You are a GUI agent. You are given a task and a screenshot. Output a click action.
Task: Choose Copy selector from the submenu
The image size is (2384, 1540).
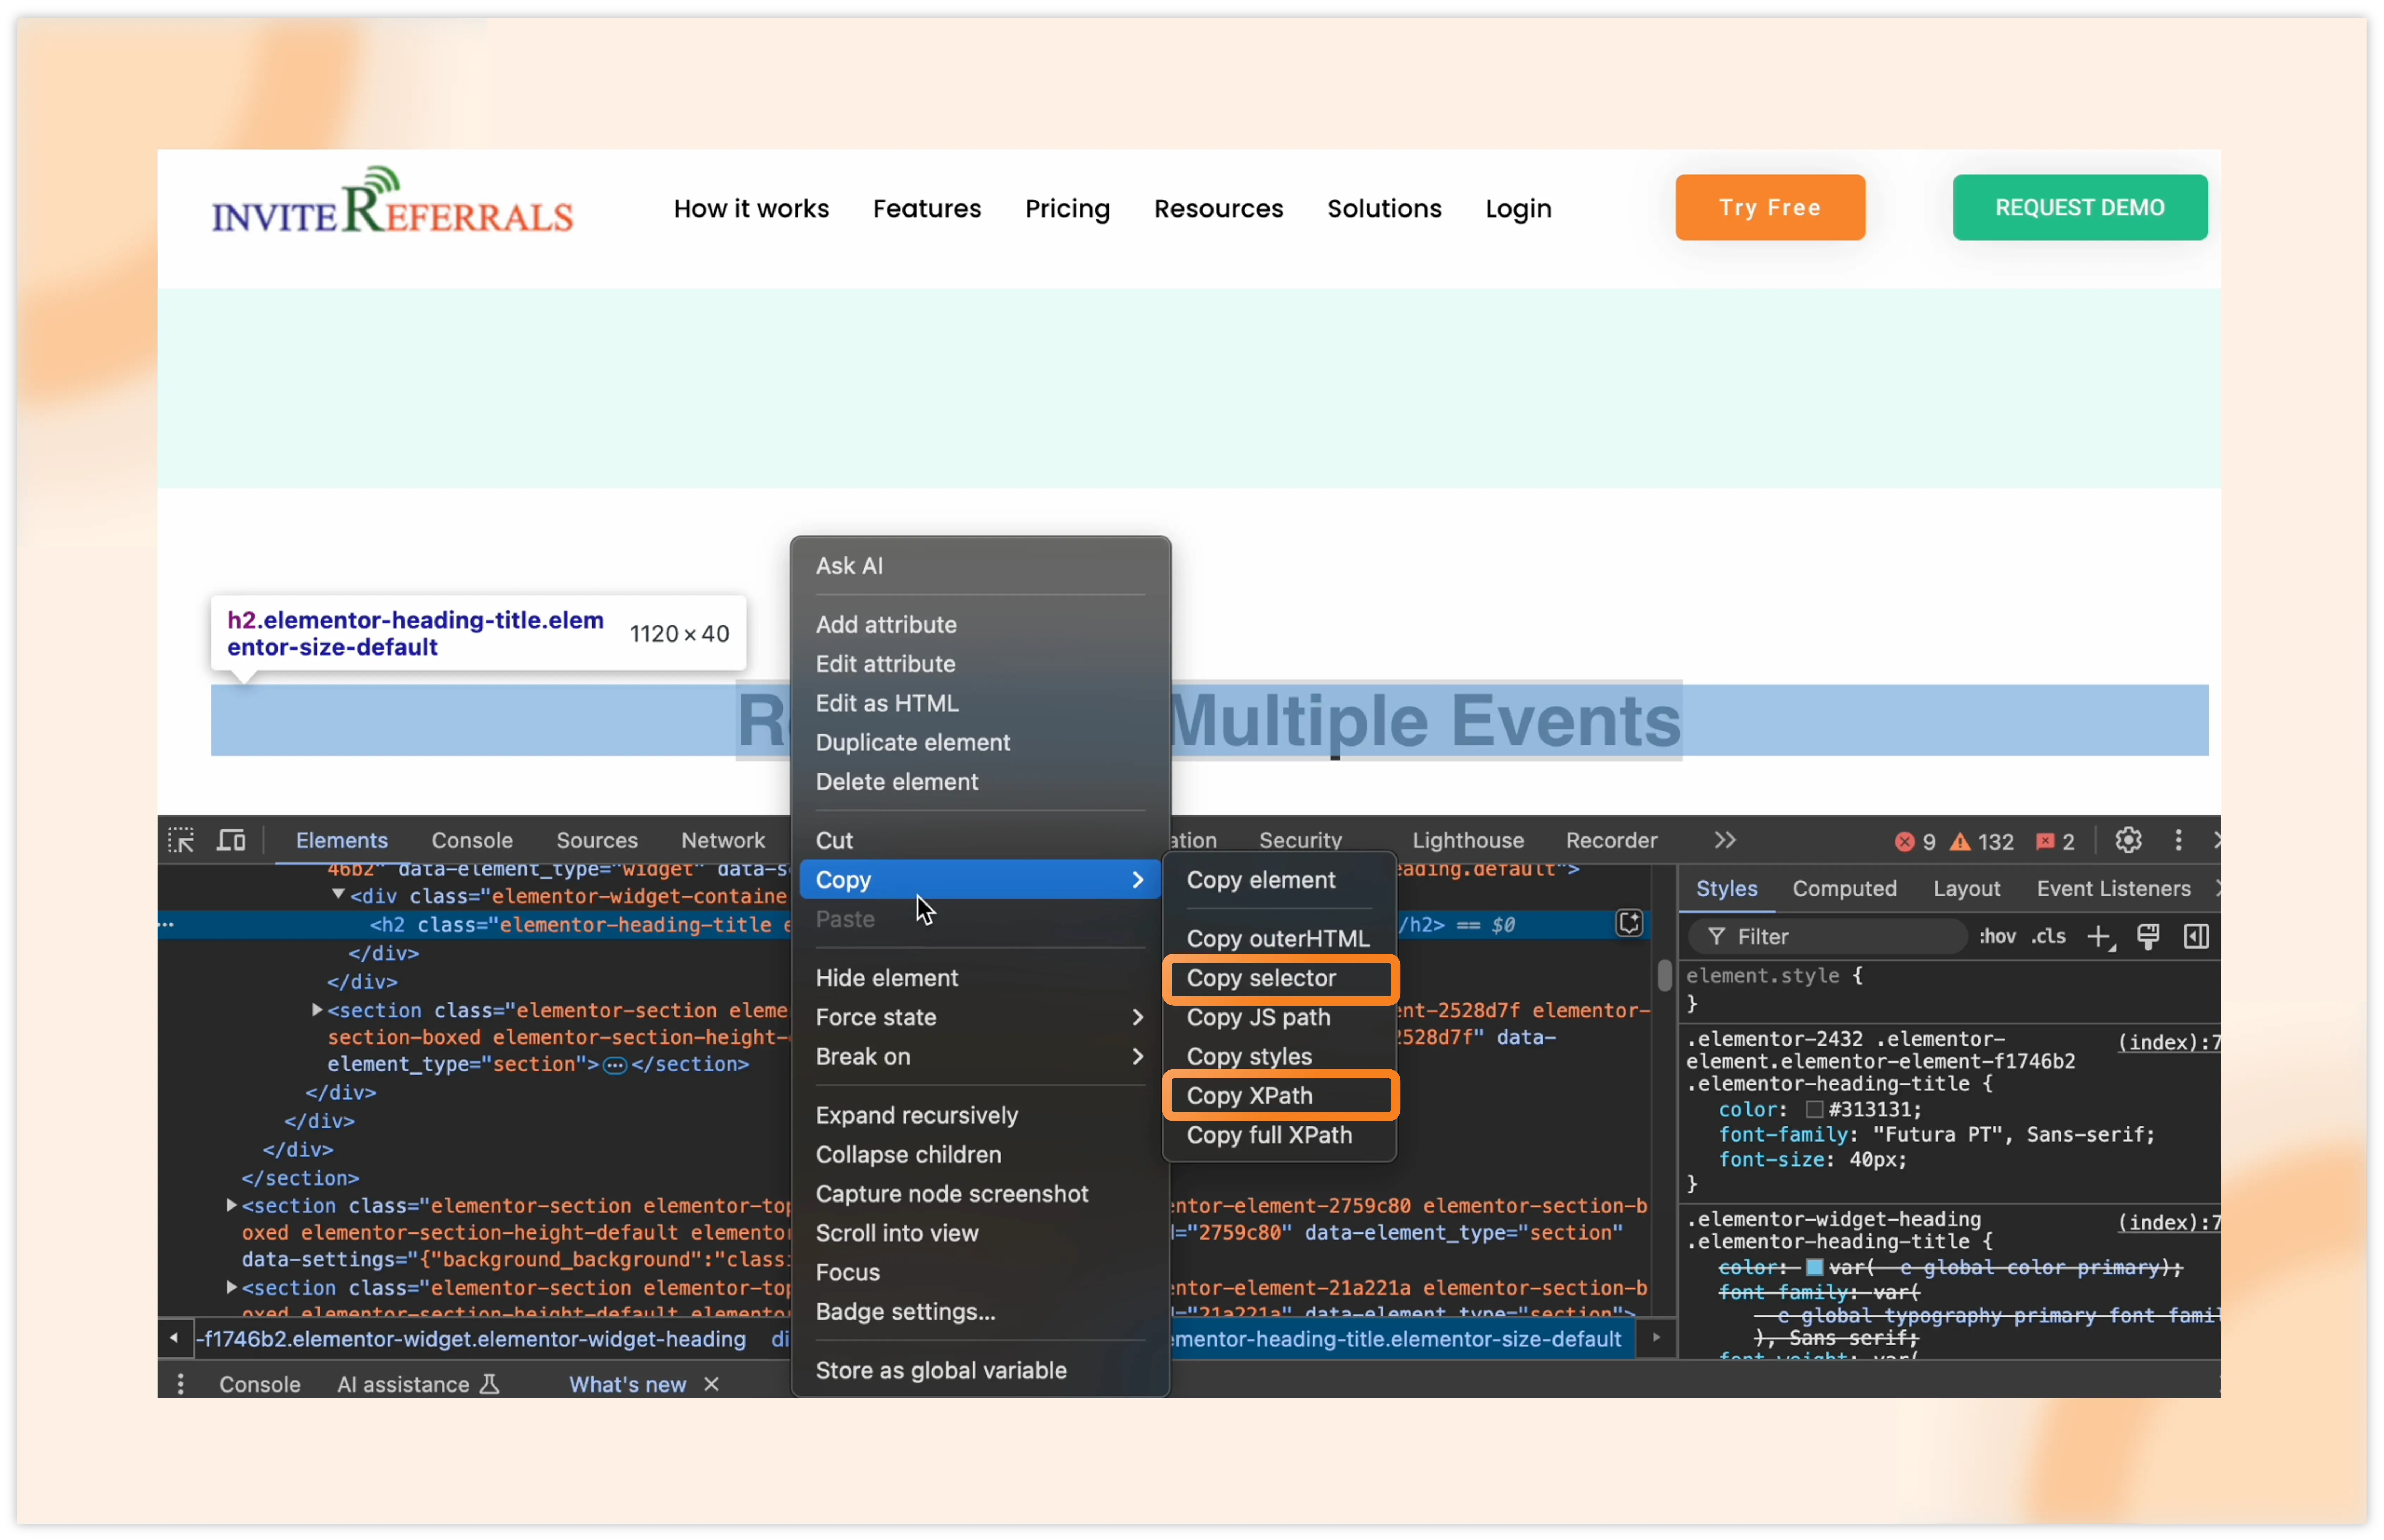pos(1261,978)
